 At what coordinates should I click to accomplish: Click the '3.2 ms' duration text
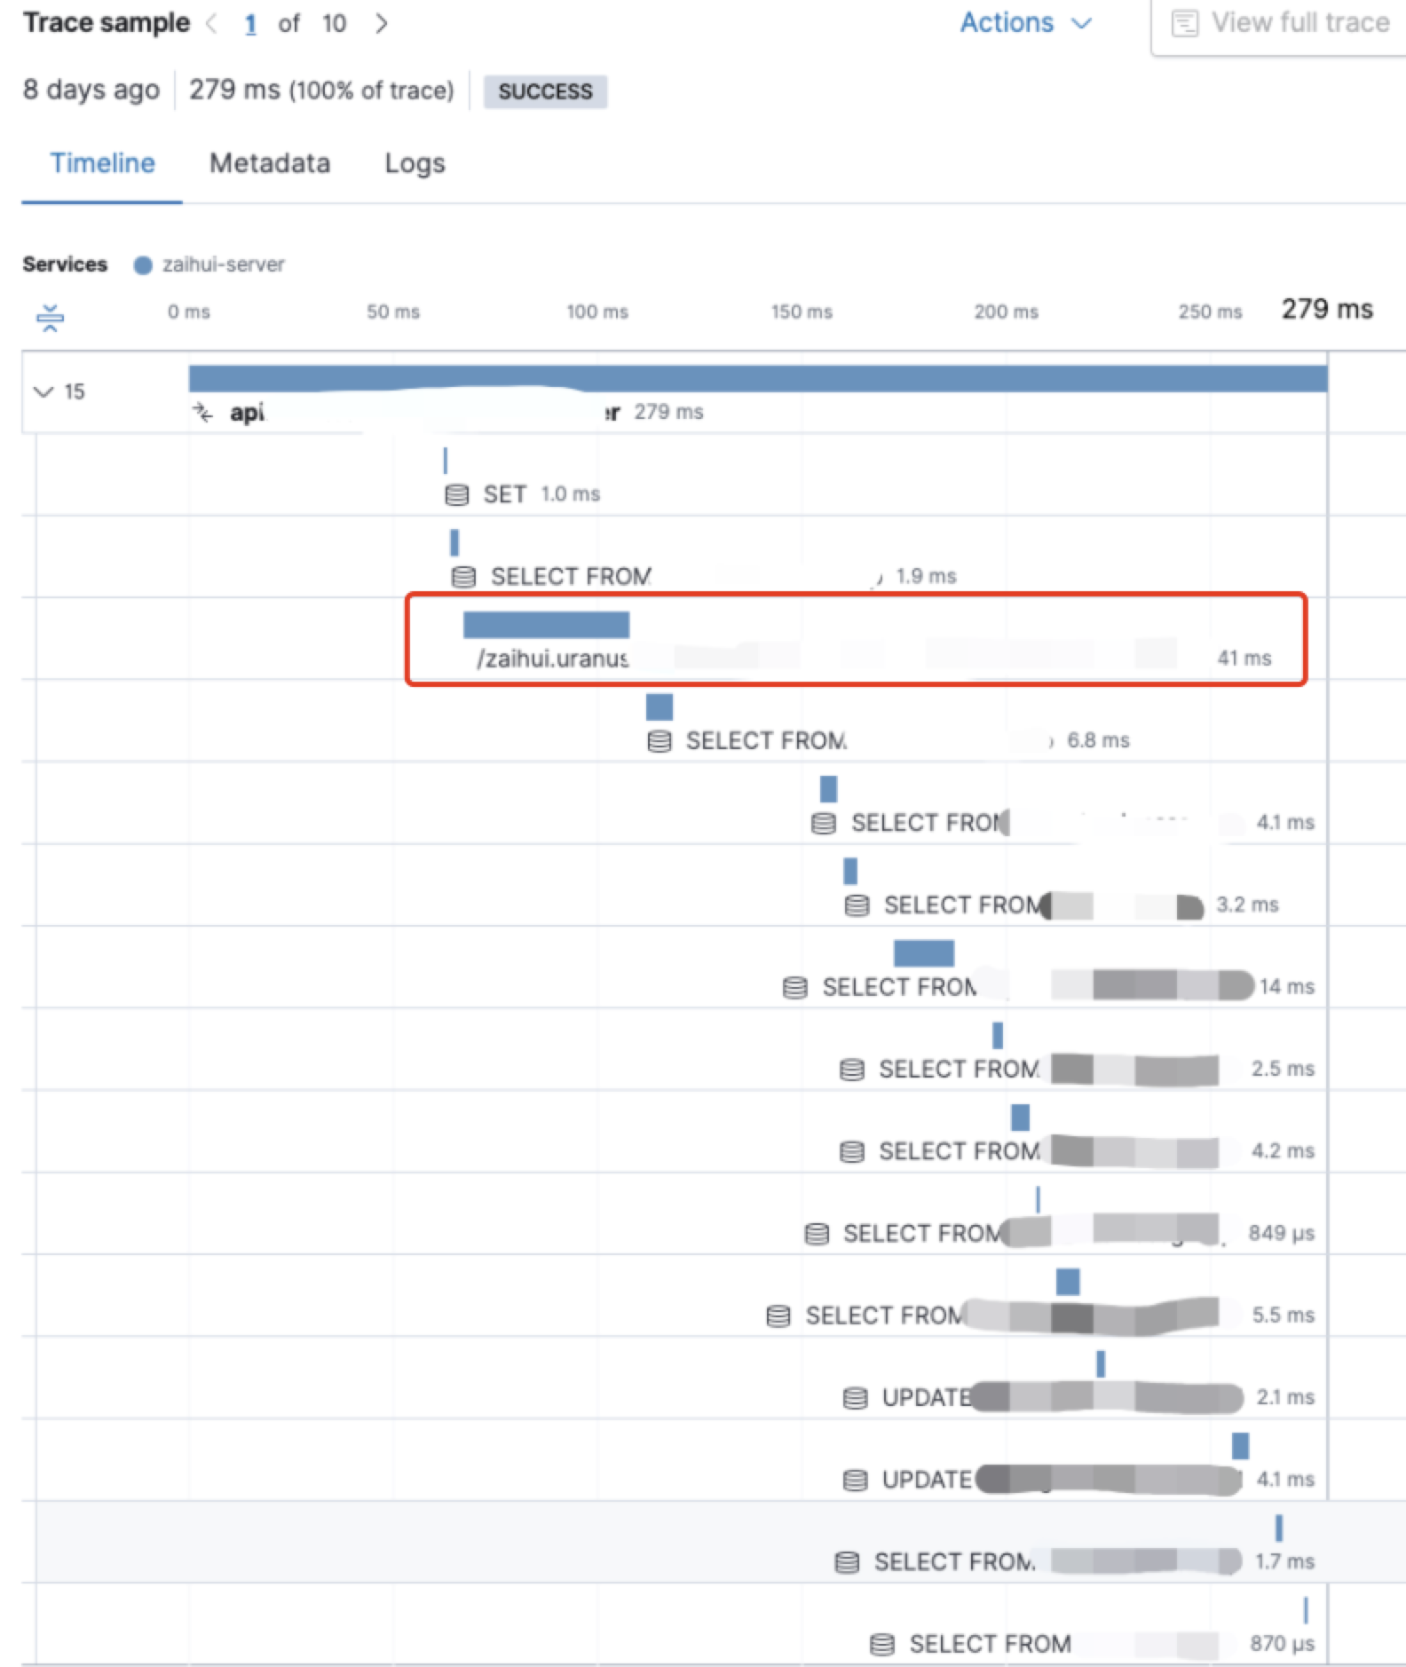point(1247,905)
